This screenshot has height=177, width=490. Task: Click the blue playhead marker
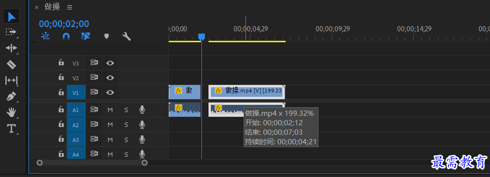click(x=201, y=37)
